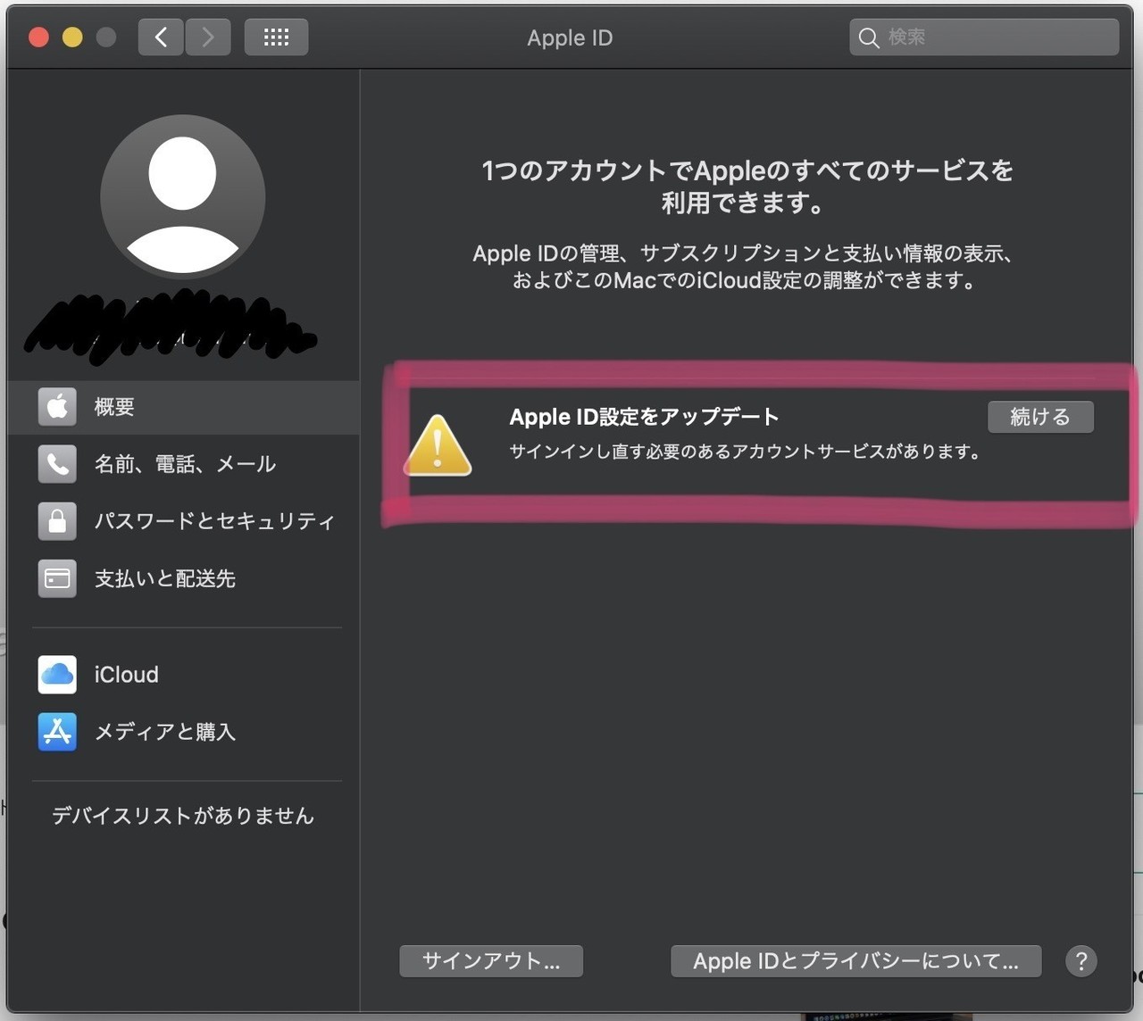Viewport: 1143px width, 1021px height.
Task: Open 支払いと配送先 section
Action: tap(184, 578)
